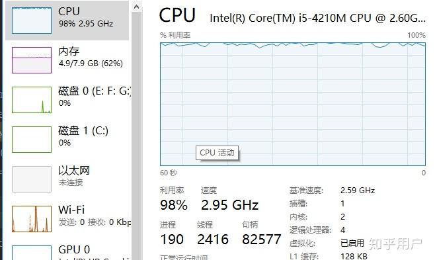Screen dimensions: 435x260
Task: Click the 利用率 98% value
Action: [x=174, y=205]
